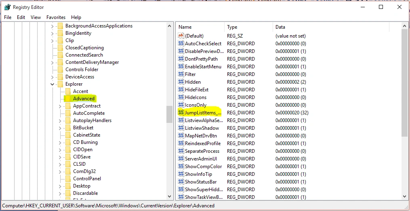This screenshot has height=211, width=410.
Task: Expand the BingIdentity key
Action: [x=52, y=33]
